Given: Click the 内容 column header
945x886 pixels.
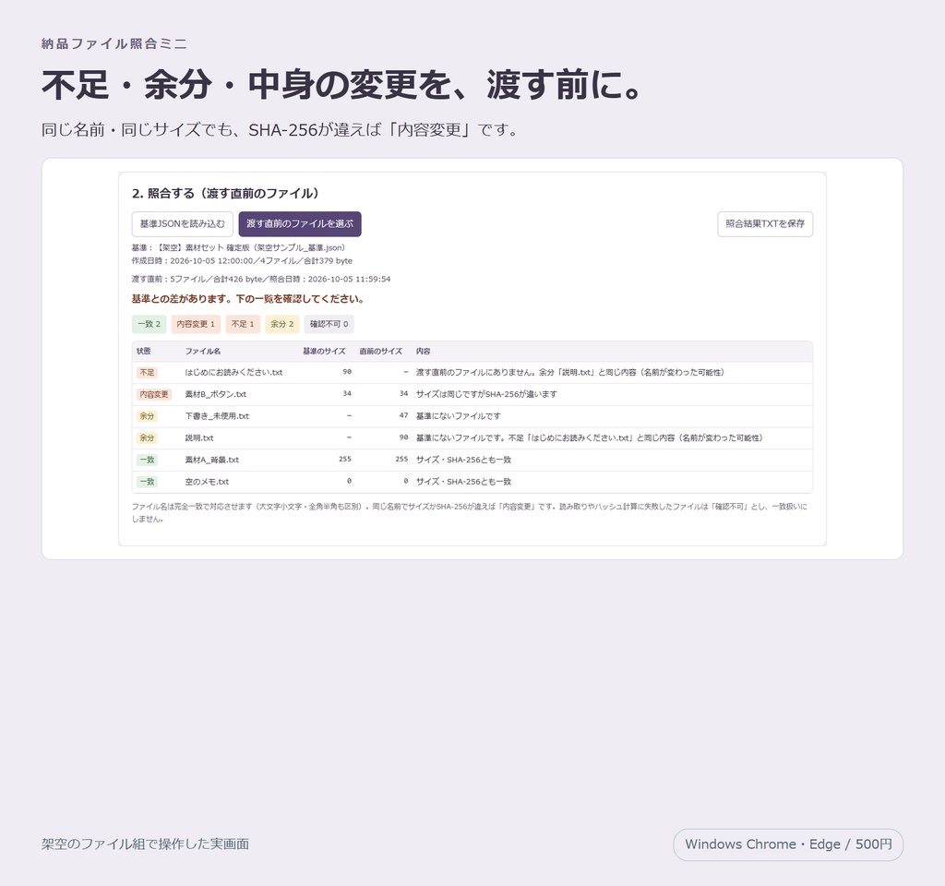Looking at the screenshot, I should pos(423,351).
